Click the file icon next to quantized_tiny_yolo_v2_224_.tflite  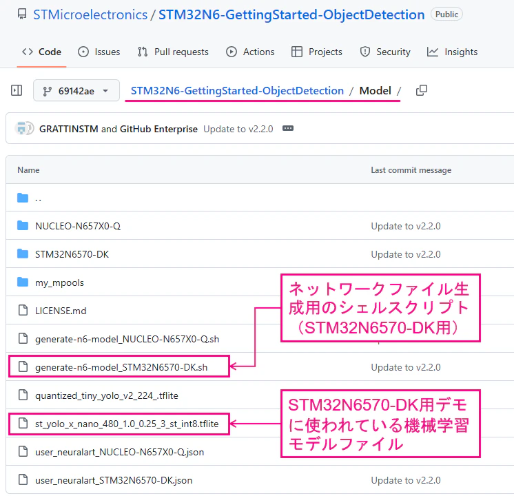(23, 395)
